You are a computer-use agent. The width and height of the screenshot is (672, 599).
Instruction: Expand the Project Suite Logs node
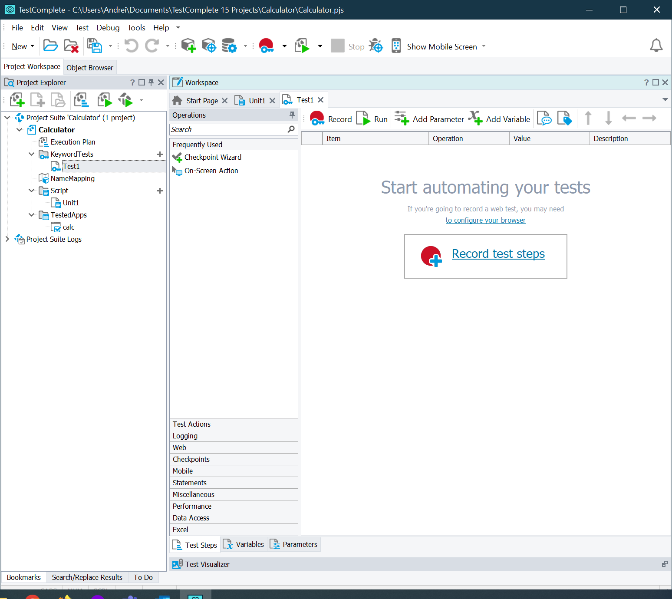coord(7,239)
